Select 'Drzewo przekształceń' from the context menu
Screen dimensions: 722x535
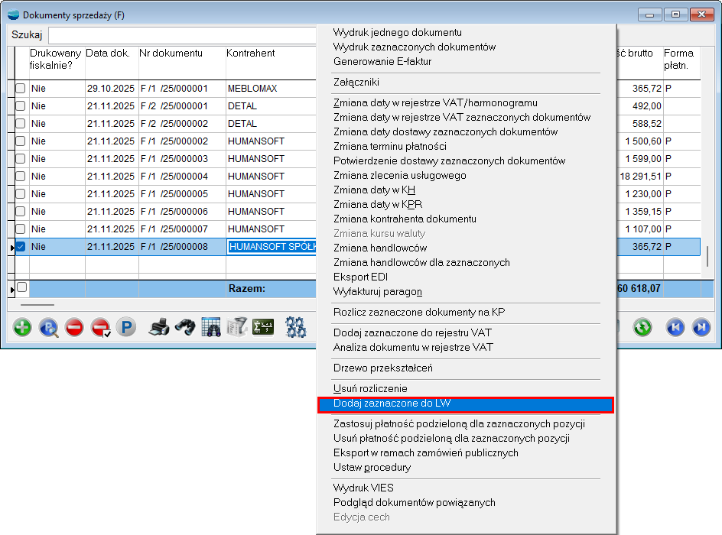pos(382,368)
